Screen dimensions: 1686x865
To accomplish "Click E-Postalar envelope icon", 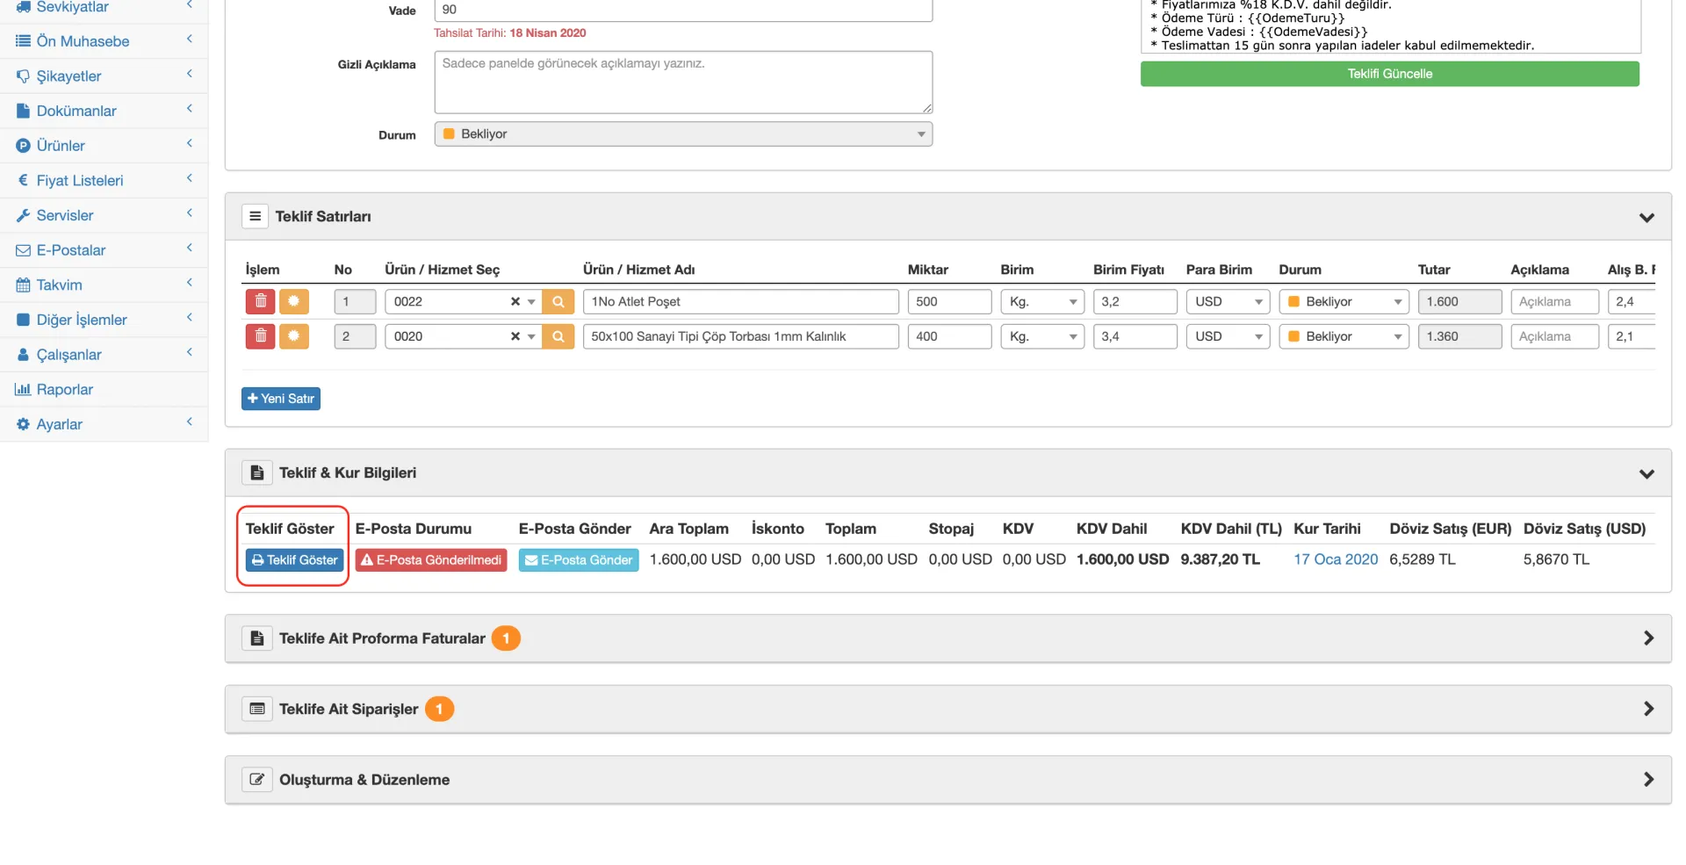I will [24, 250].
